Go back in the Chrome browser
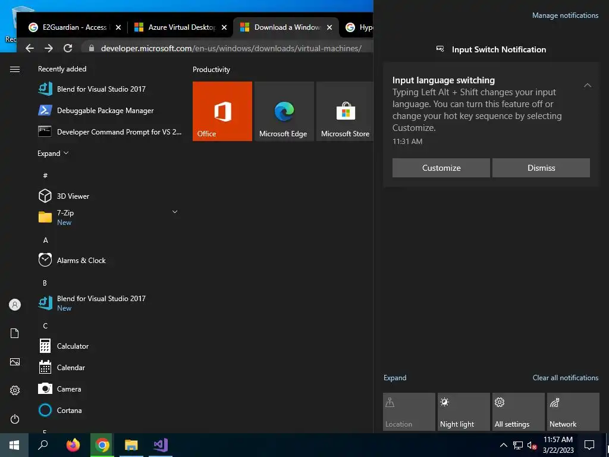 click(30, 48)
